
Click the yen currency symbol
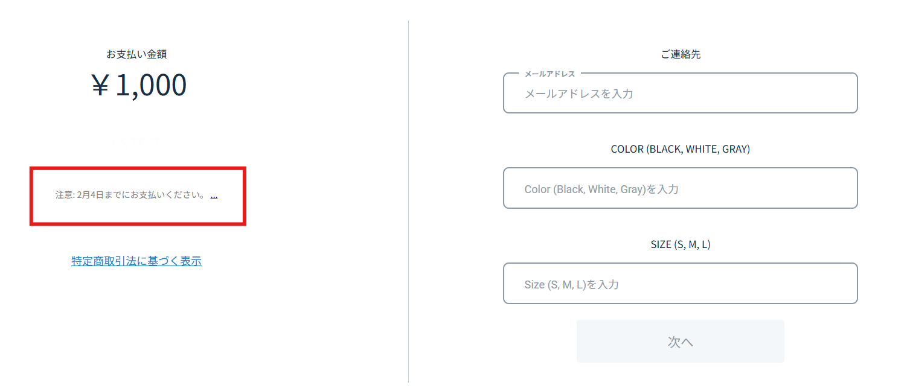pos(100,86)
